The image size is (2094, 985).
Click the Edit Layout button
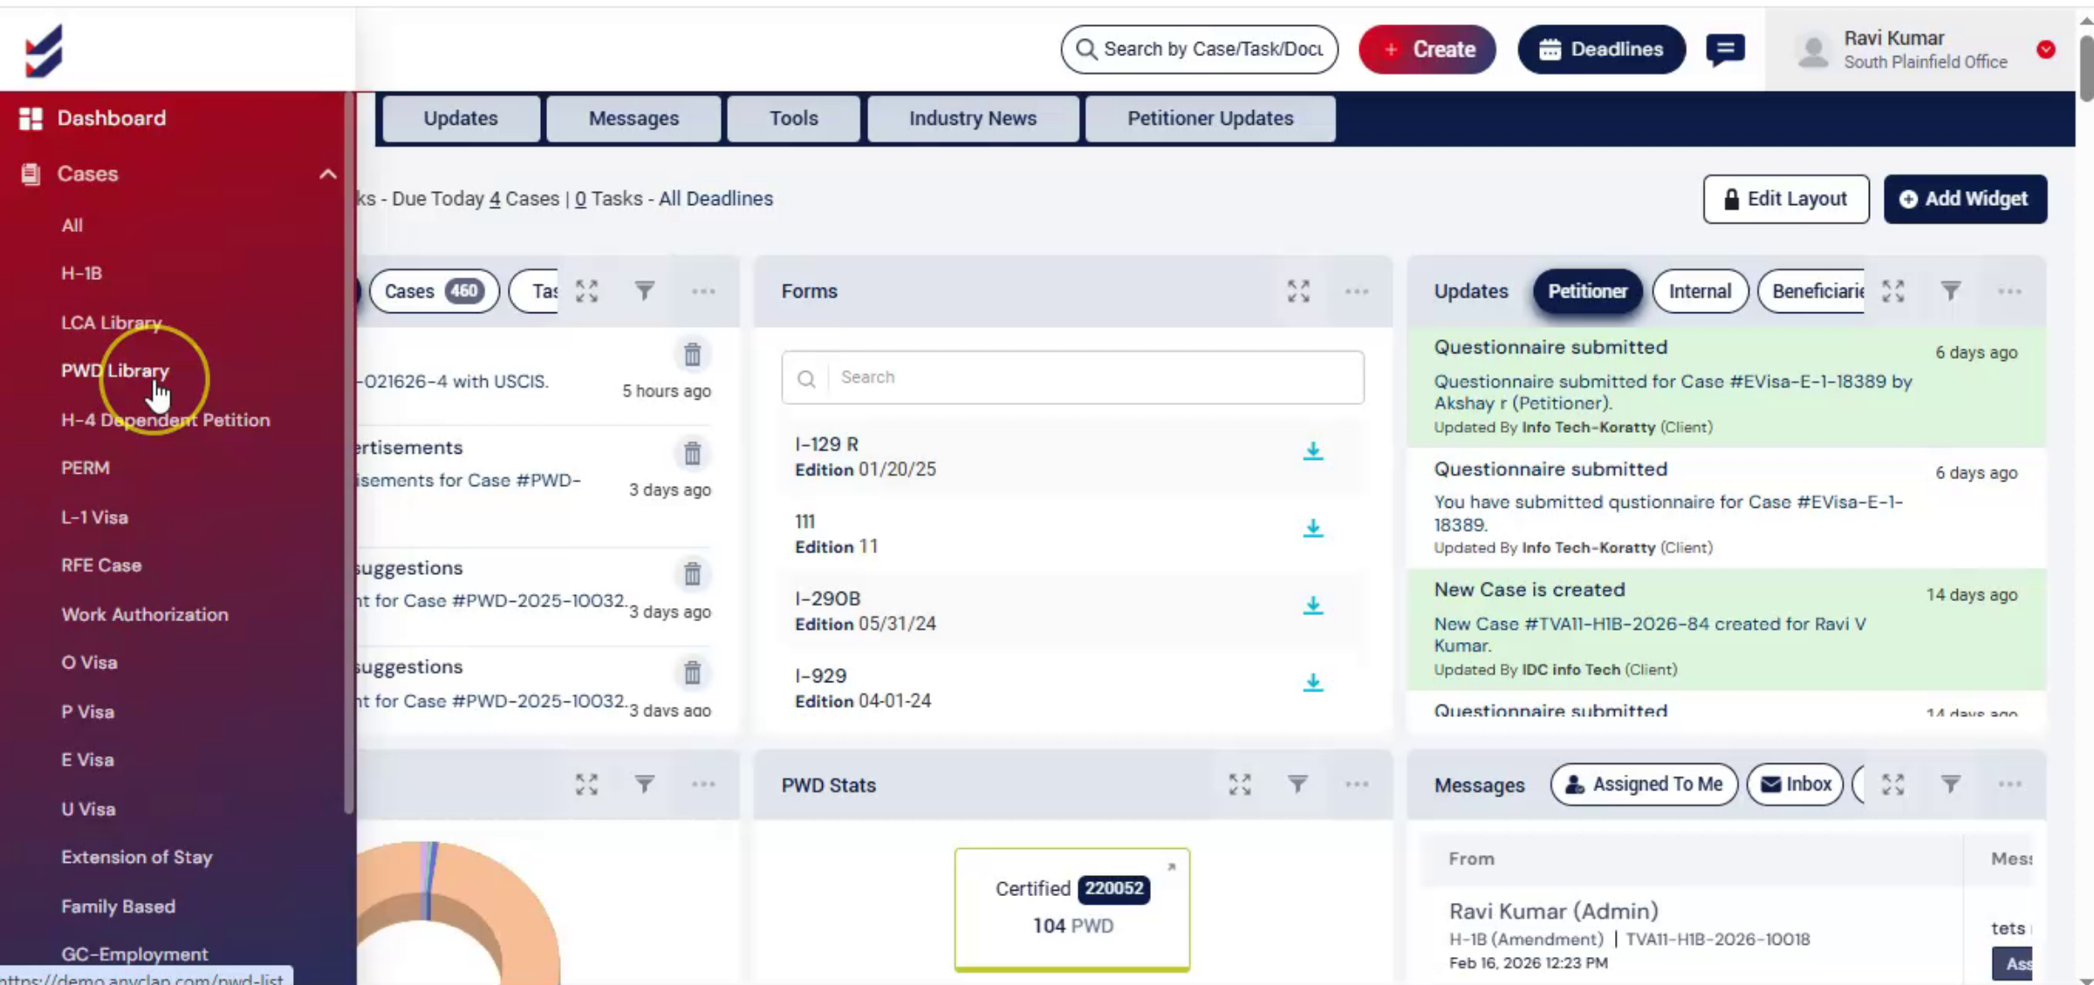[x=1786, y=199]
